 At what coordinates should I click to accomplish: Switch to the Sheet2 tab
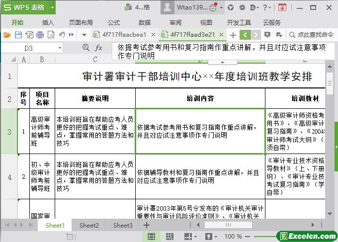89,226
